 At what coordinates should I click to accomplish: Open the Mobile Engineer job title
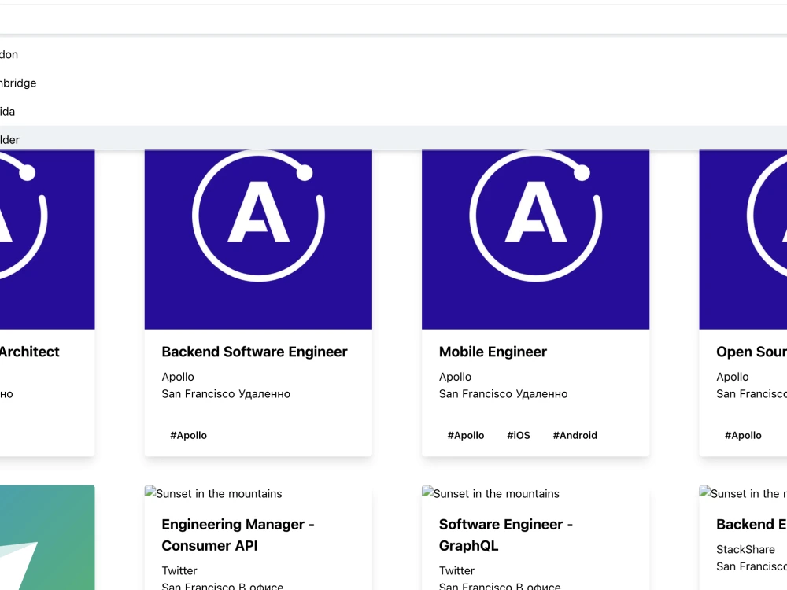pos(493,352)
